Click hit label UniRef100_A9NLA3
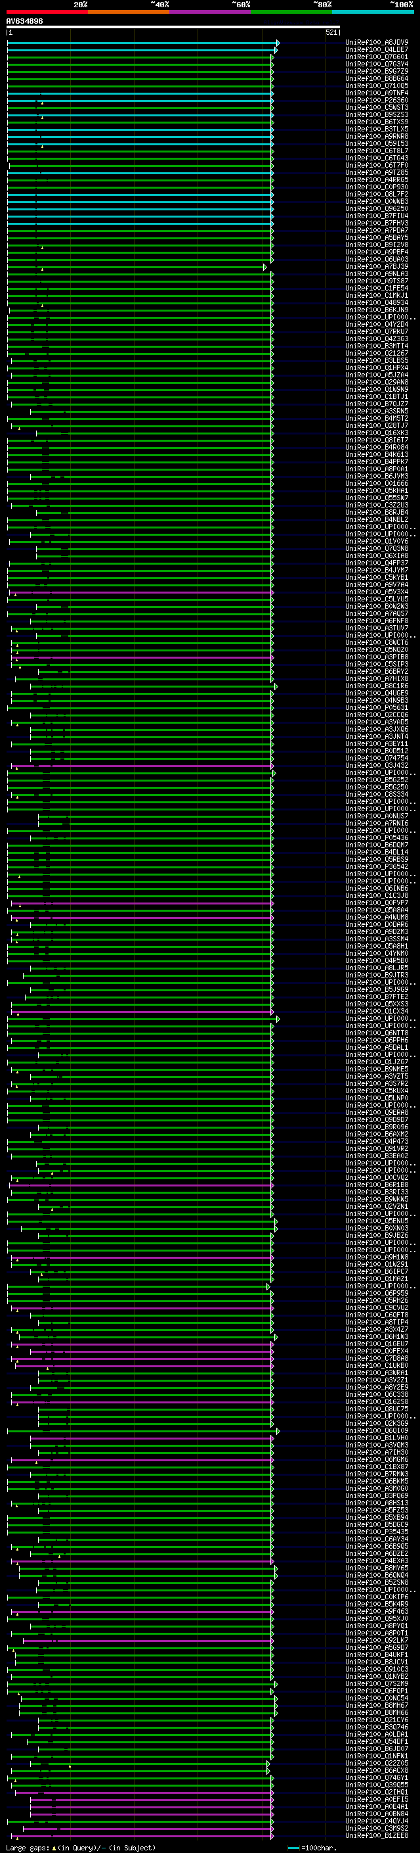420x1853 pixels. (x=377, y=273)
